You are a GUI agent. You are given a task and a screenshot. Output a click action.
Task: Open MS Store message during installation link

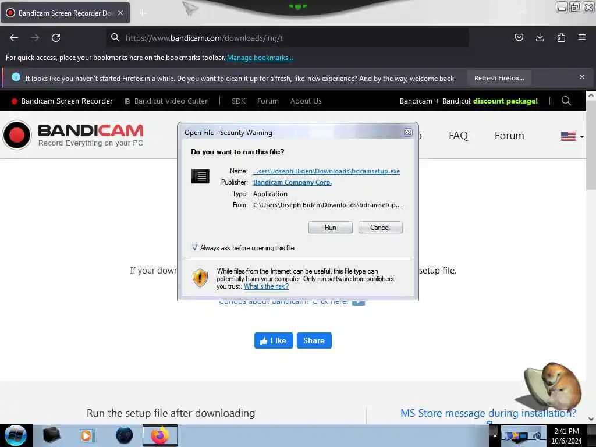click(x=488, y=413)
